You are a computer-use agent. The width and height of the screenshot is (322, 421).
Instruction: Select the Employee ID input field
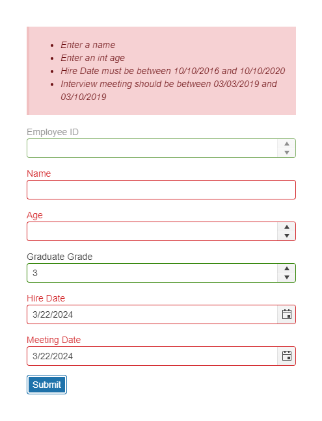[152, 148]
